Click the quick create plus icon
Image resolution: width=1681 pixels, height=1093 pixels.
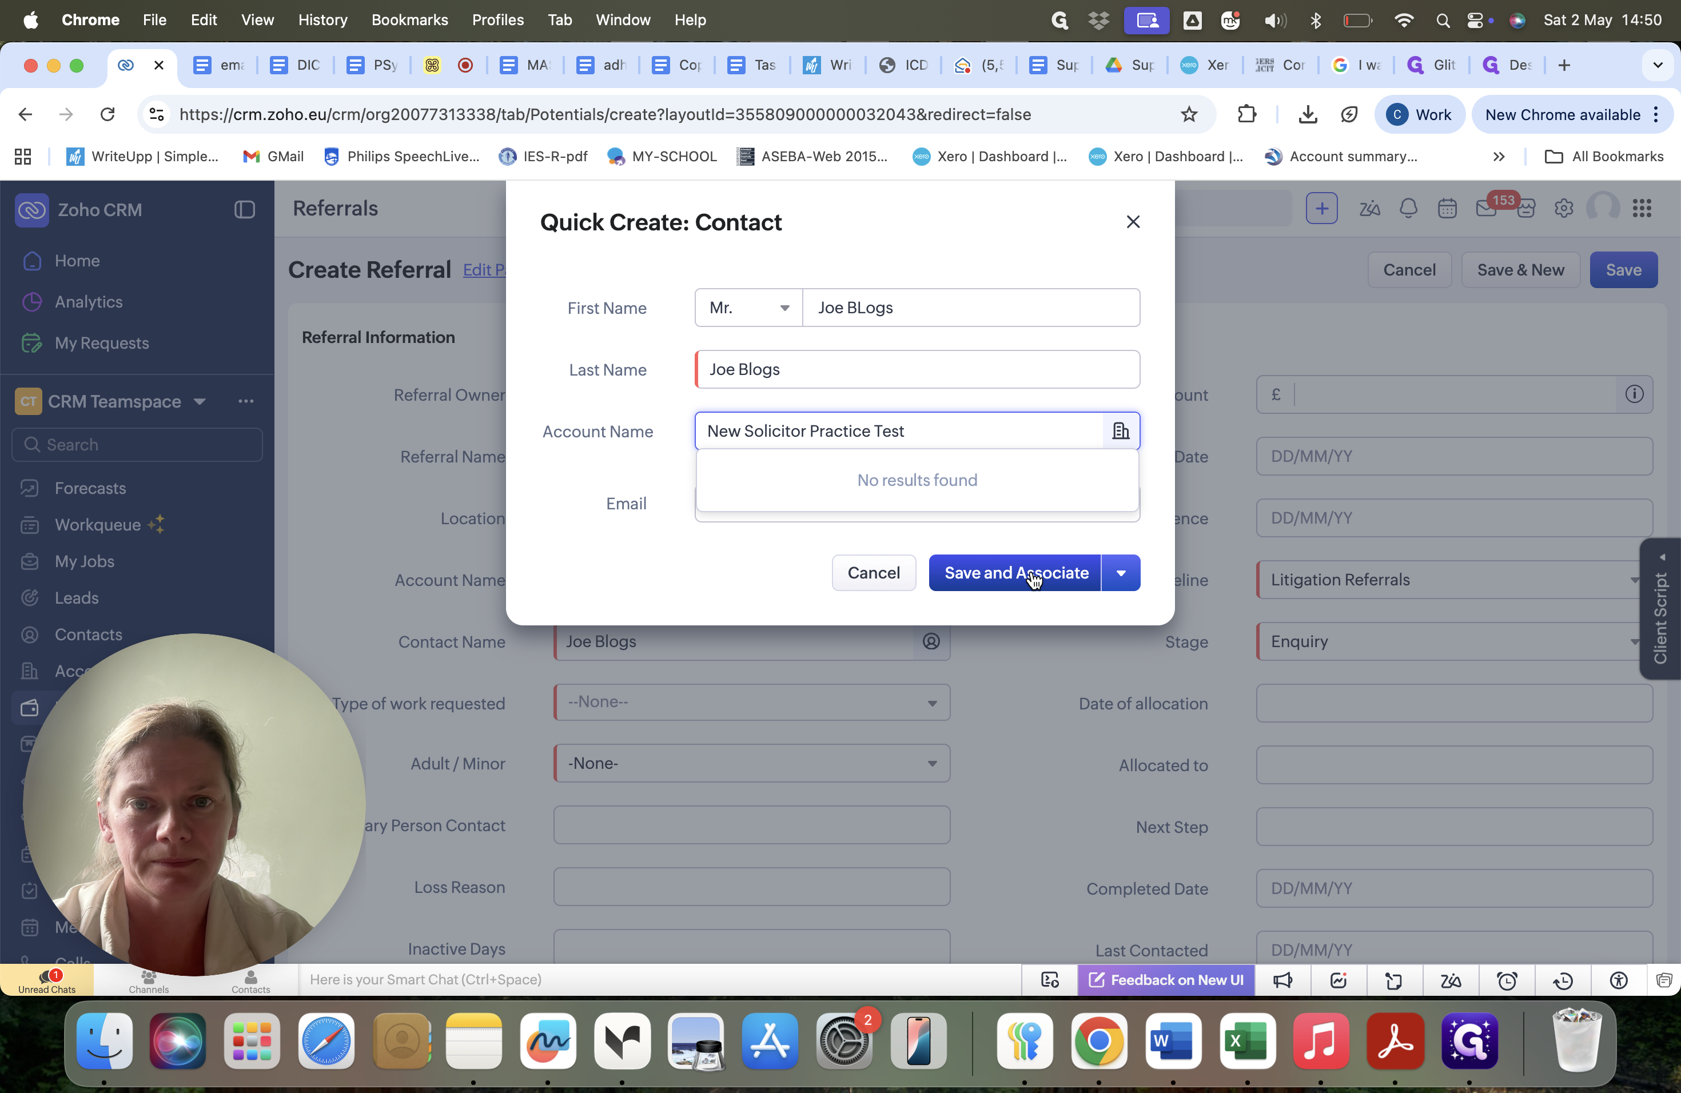[x=1321, y=208]
